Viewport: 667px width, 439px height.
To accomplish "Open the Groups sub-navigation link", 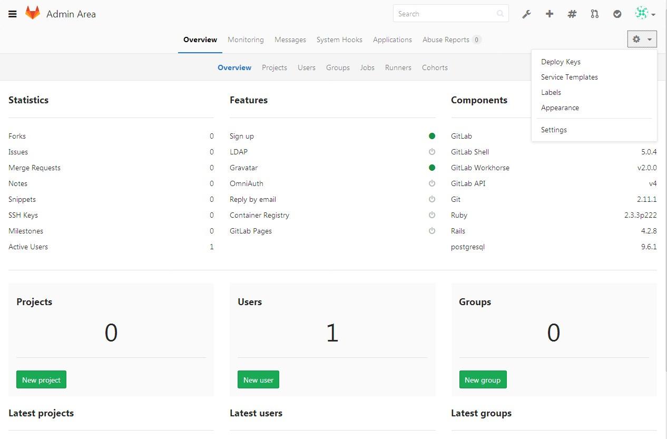I will [x=338, y=67].
